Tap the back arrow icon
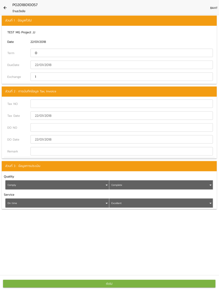The image size is (219, 292). point(5,8)
